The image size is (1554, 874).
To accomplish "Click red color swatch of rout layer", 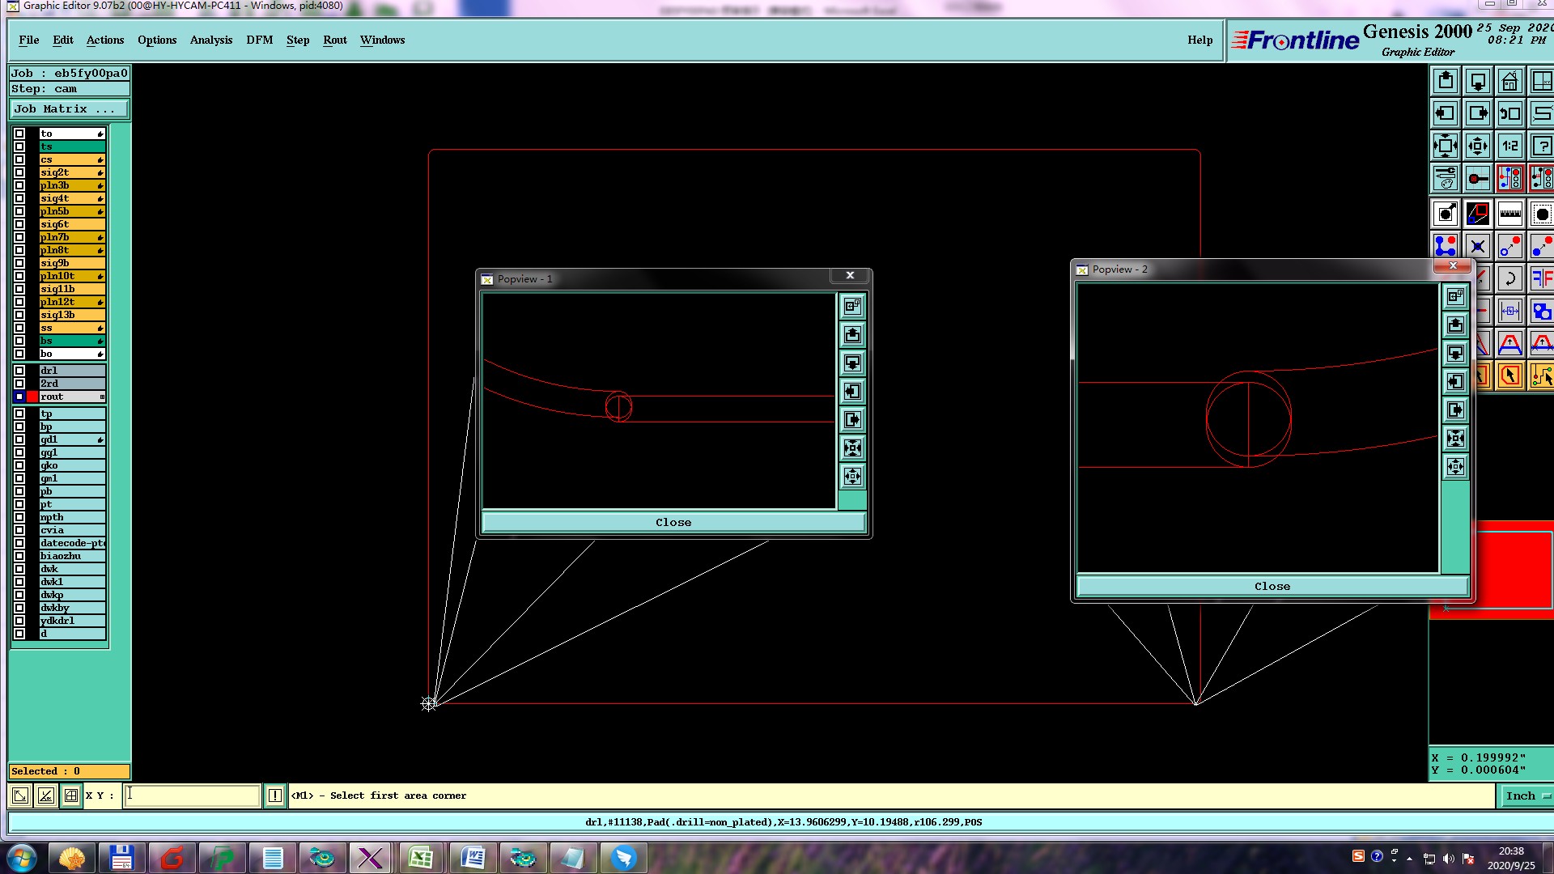I will click(32, 397).
